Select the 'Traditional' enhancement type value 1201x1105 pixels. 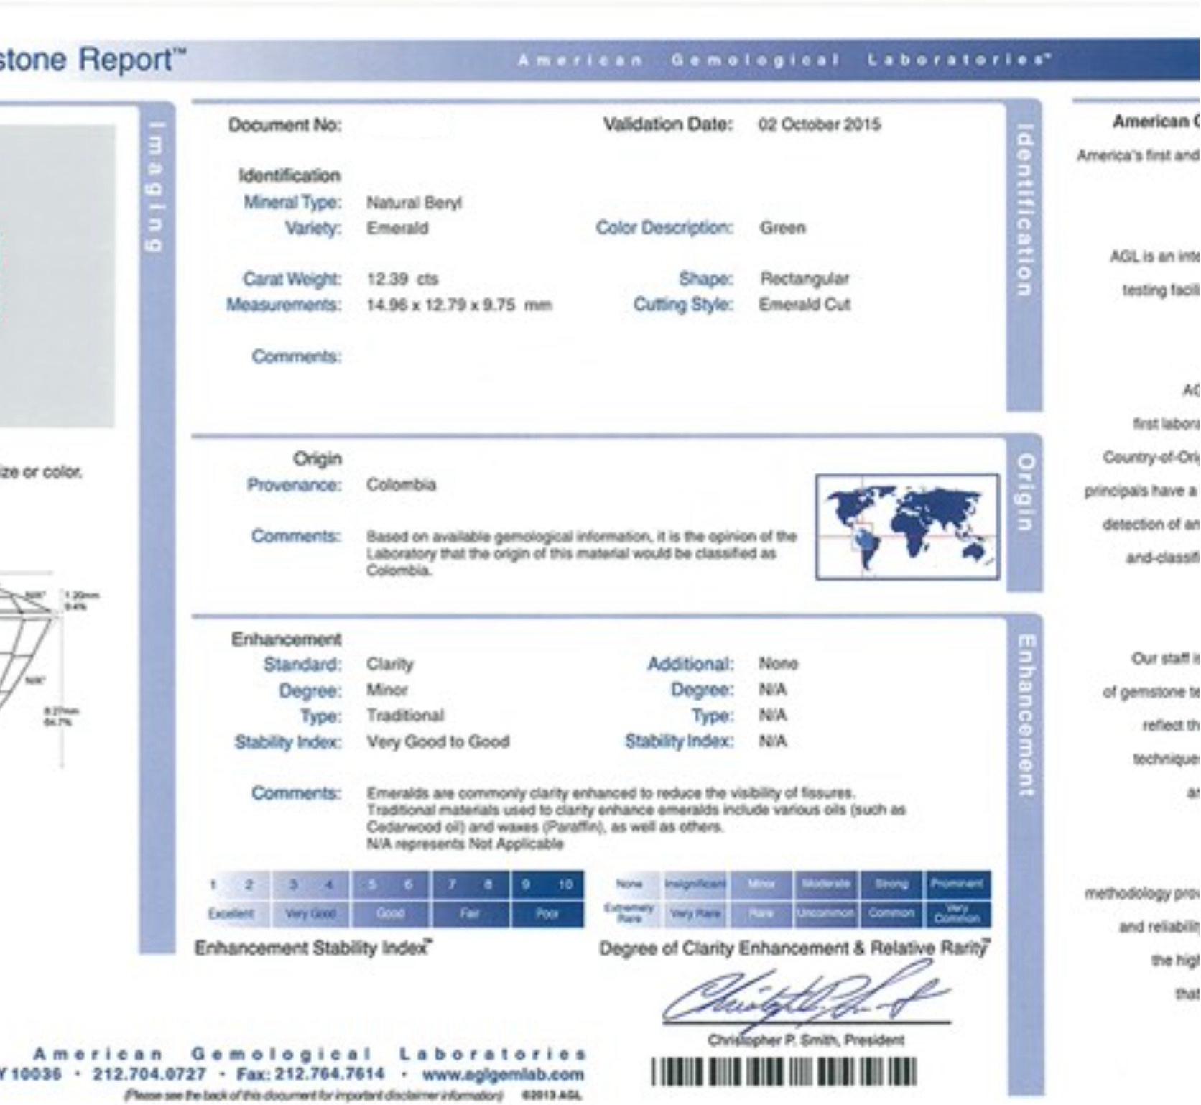pos(405,716)
